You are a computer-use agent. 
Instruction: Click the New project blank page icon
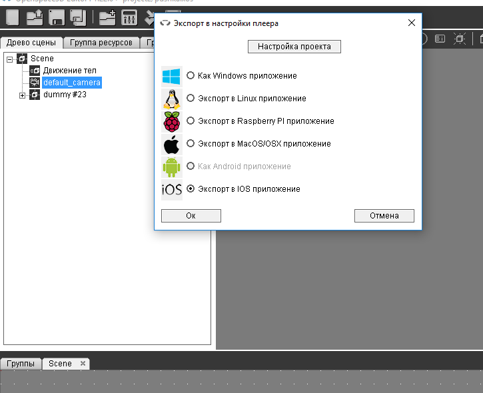[x=12, y=17]
